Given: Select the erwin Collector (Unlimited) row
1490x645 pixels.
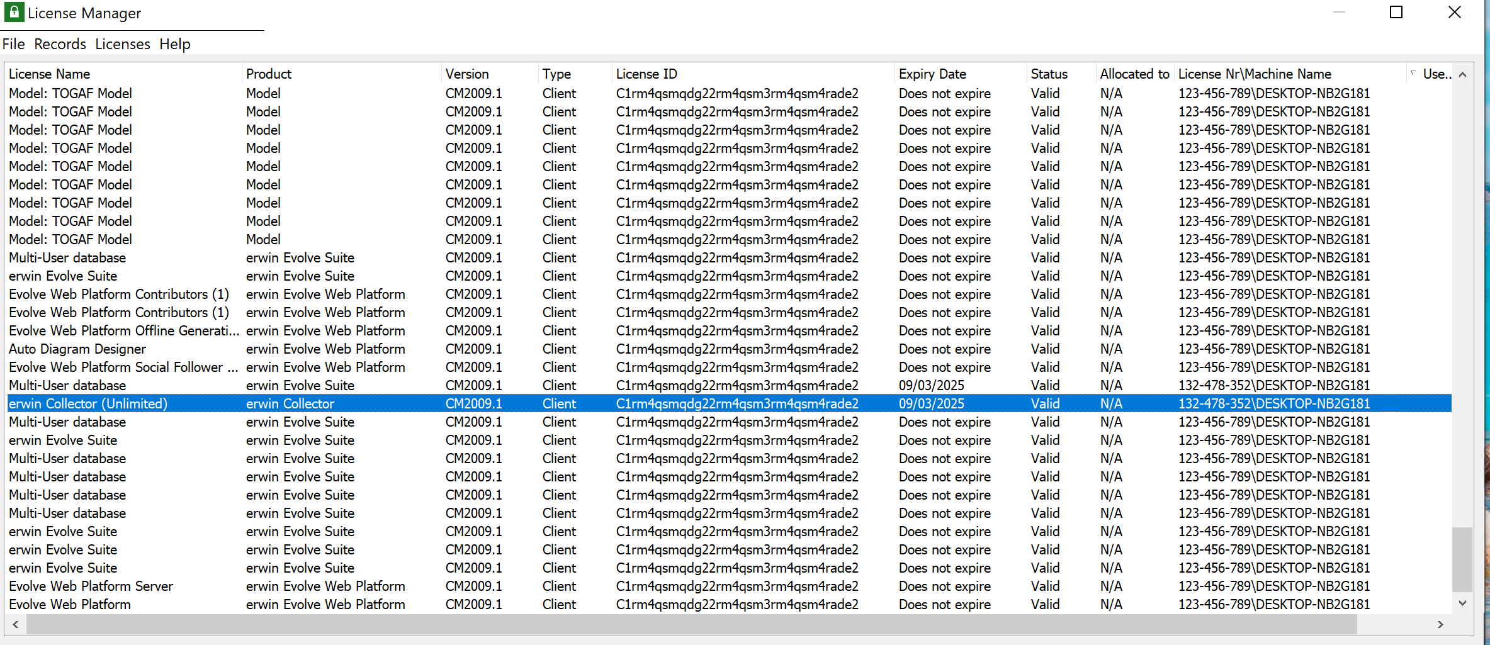Looking at the screenshot, I should (729, 403).
